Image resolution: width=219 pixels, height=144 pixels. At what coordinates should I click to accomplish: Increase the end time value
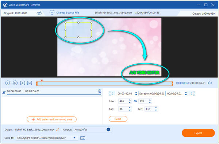pyautogui.click(x=186, y=92)
